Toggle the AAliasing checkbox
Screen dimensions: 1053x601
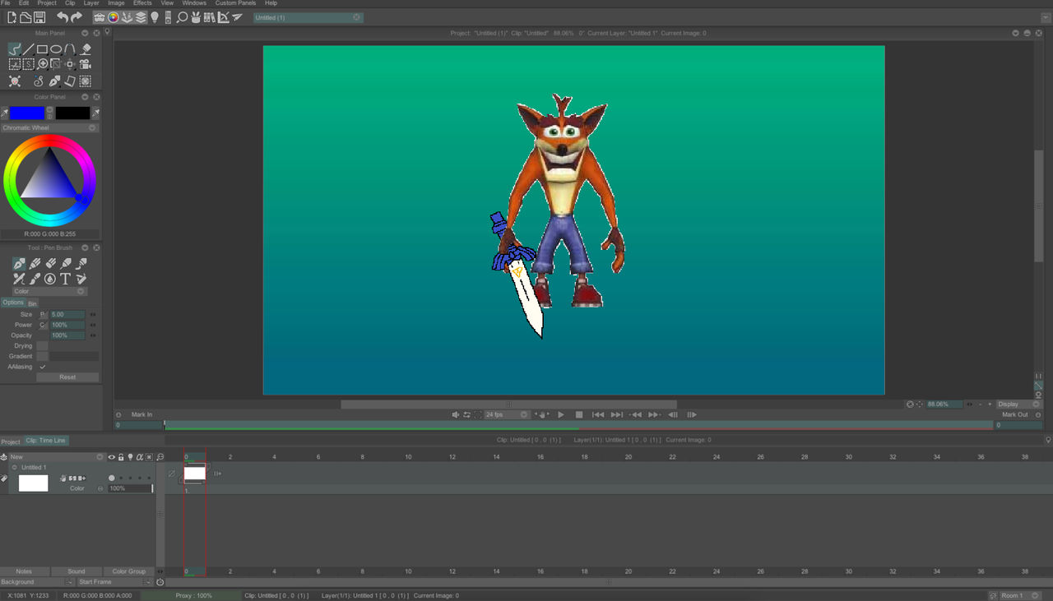click(x=43, y=367)
